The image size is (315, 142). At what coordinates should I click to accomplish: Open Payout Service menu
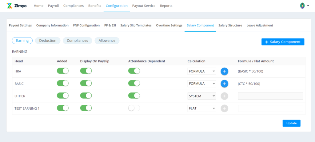pyautogui.click(x=144, y=6)
